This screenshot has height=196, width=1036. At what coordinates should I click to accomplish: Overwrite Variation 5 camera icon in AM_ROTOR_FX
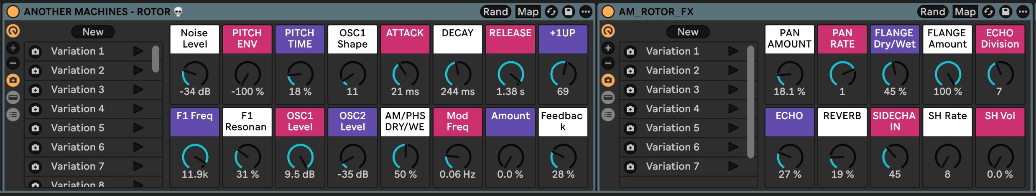click(x=630, y=128)
